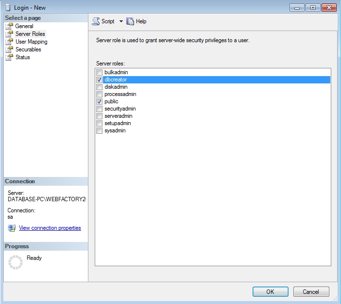Click the connection properties icon

pos(12,228)
